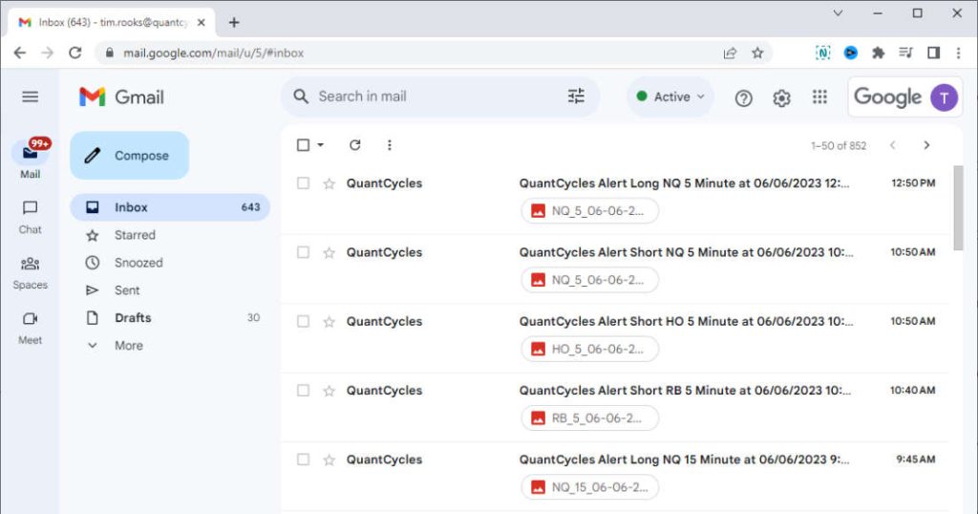Image resolution: width=978 pixels, height=514 pixels.
Task: Open the Google account avatar T
Action: pos(944,98)
